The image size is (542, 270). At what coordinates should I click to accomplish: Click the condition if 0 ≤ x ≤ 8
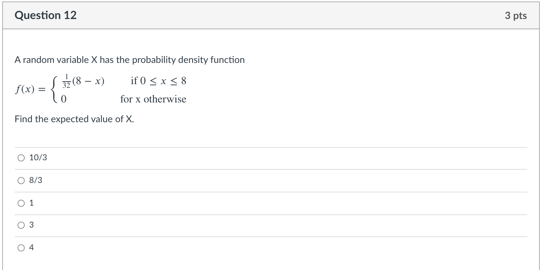pyautogui.click(x=158, y=81)
